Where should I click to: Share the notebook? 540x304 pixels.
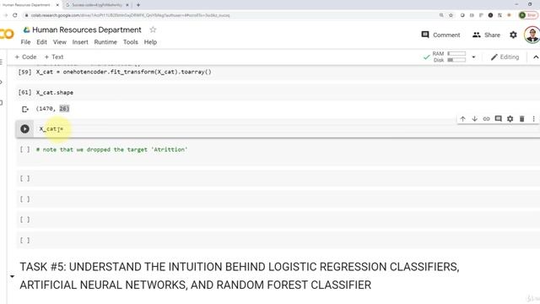pos(486,35)
